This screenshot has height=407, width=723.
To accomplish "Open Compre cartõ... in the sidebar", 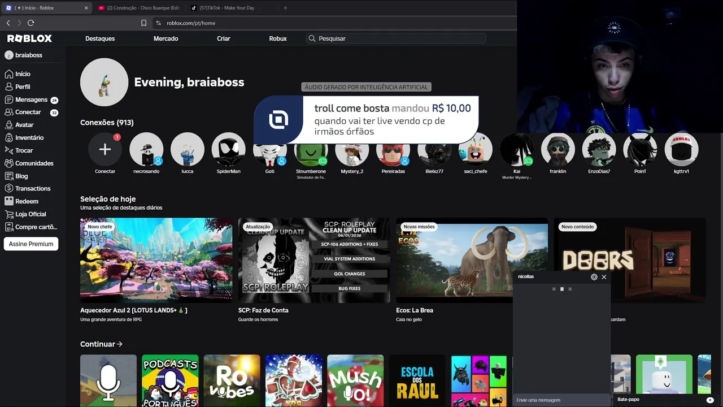I will point(31,227).
